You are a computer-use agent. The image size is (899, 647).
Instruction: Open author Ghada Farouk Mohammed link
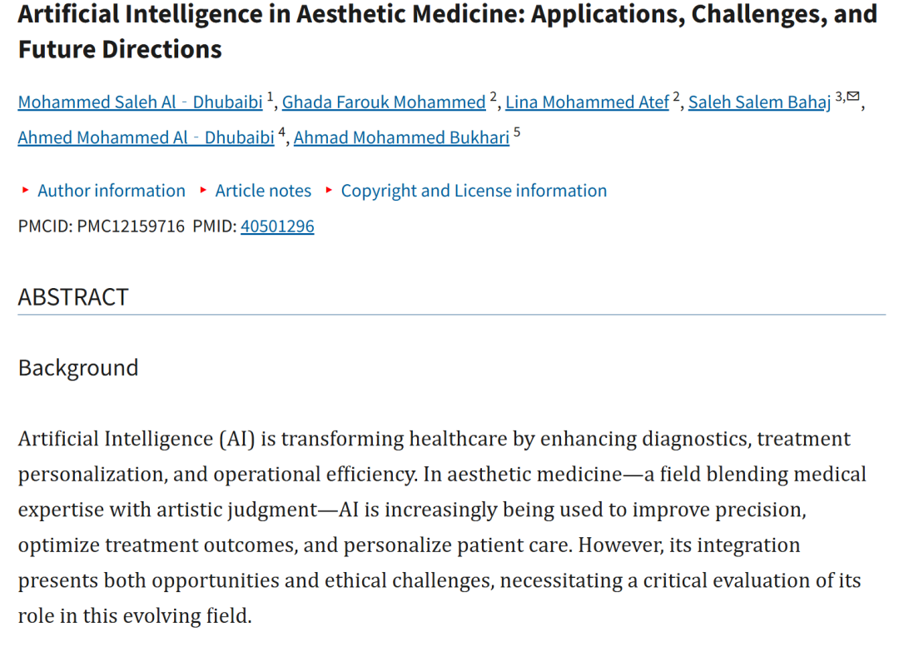coord(384,102)
